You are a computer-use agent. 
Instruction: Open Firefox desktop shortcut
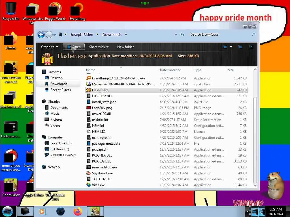(11, 41)
